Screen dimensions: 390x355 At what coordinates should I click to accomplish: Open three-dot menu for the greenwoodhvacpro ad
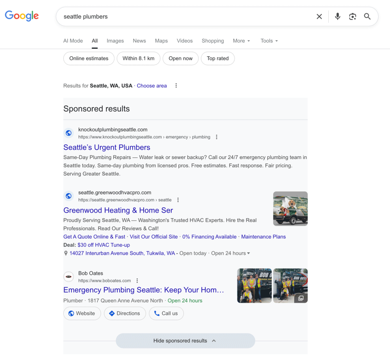(178, 200)
